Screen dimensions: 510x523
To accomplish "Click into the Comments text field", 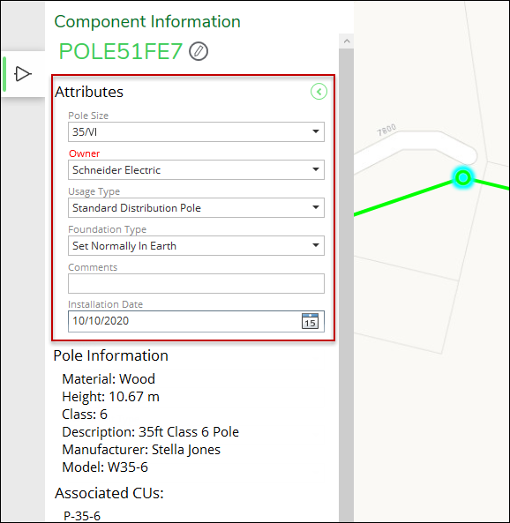I will click(196, 283).
